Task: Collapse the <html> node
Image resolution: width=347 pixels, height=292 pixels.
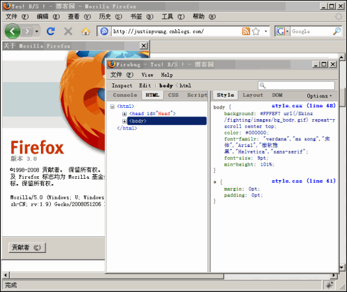Action: [x=112, y=107]
